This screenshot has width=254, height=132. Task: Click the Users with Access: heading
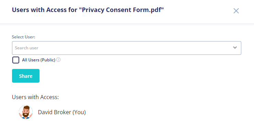pyautogui.click(x=35, y=97)
